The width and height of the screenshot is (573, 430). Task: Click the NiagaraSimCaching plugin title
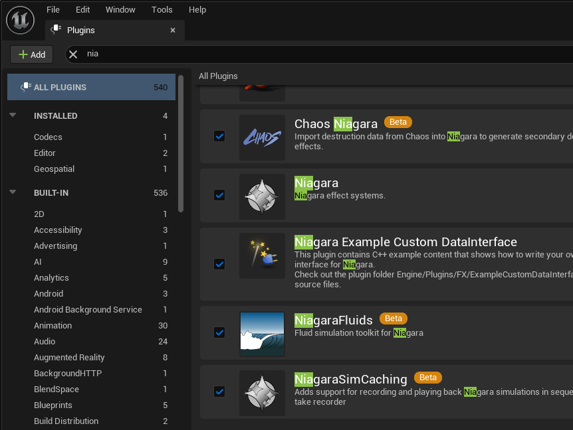click(x=351, y=380)
